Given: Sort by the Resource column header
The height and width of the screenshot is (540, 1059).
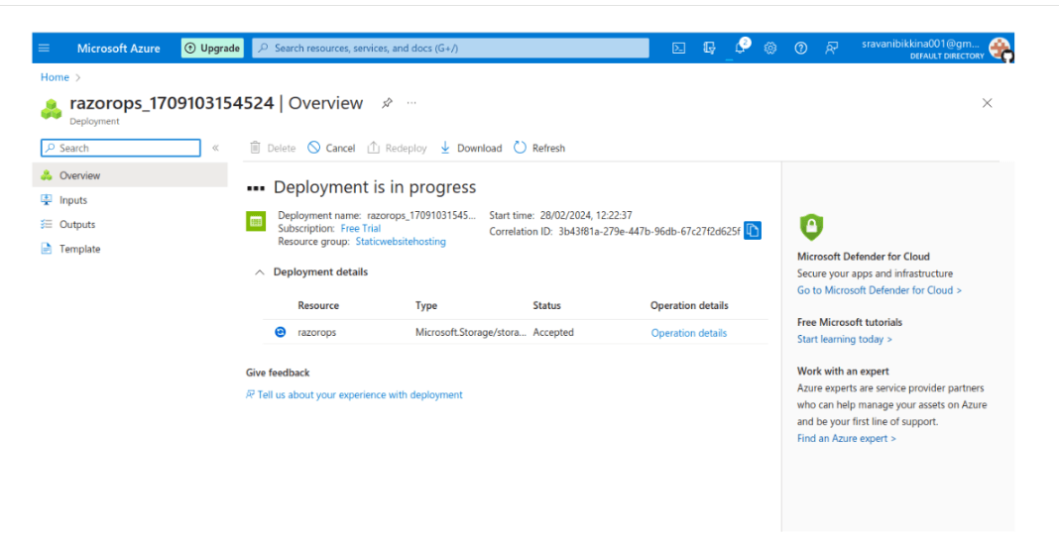Looking at the screenshot, I should (x=318, y=305).
